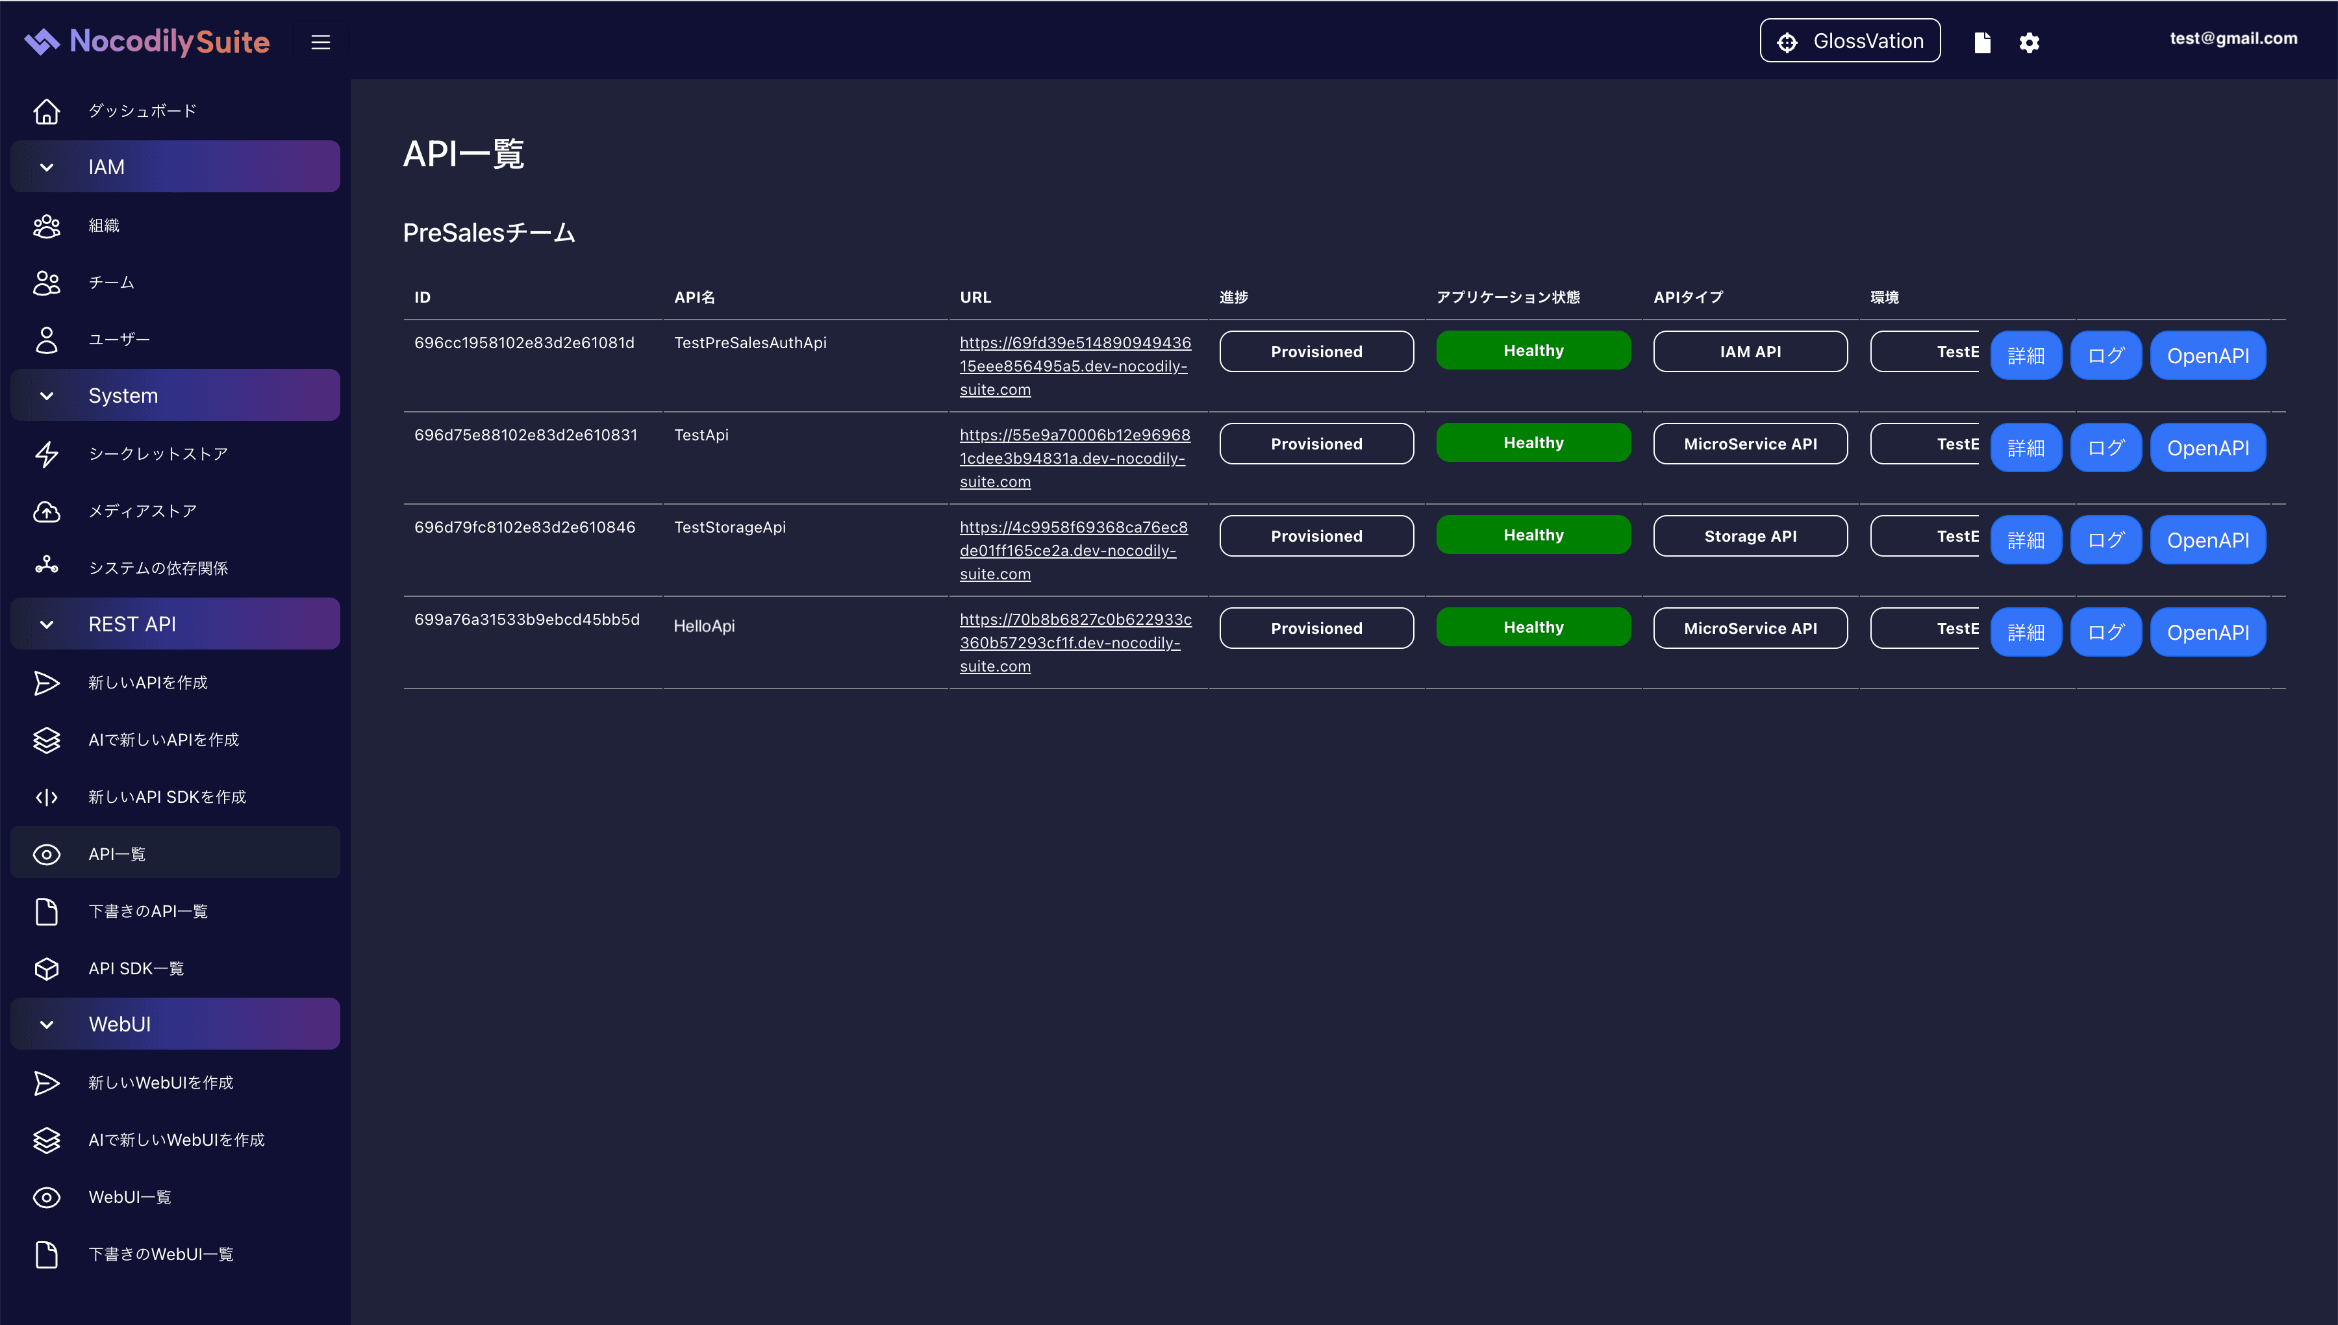
Task: Collapse the IAM section in the sidebar
Action: [x=46, y=166]
